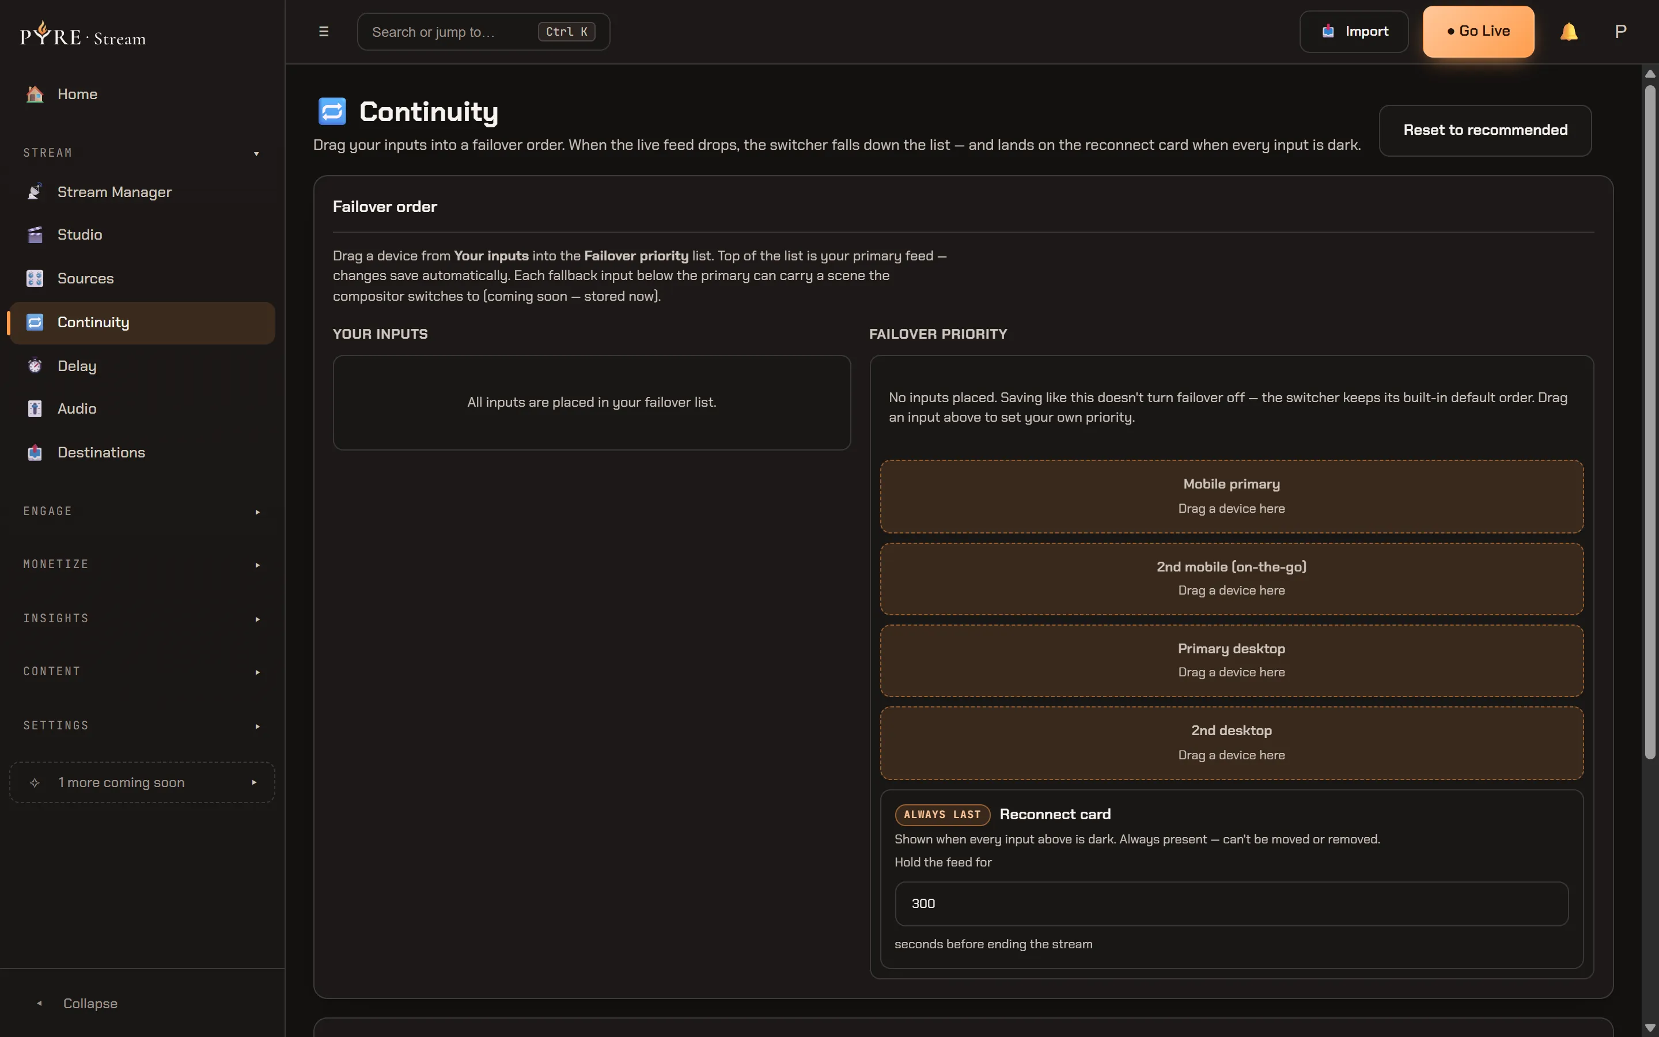Navigate to Studio
The width and height of the screenshot is (1659, 1037).
pos(142,234)
